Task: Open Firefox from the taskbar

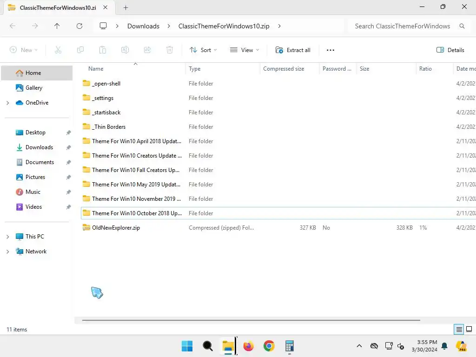Action: coord(248,346)
